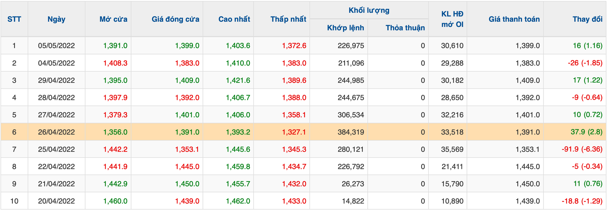Click the low price 1,327.1
The width and height of the screenshot is (609, 220).
coord(294,132)
